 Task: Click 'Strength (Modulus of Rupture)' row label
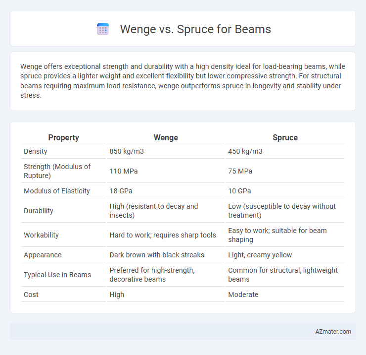[x=57, y=171]
